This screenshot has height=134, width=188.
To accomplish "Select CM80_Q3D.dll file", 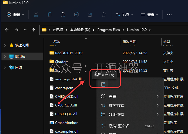I will (x=67, y=96).
